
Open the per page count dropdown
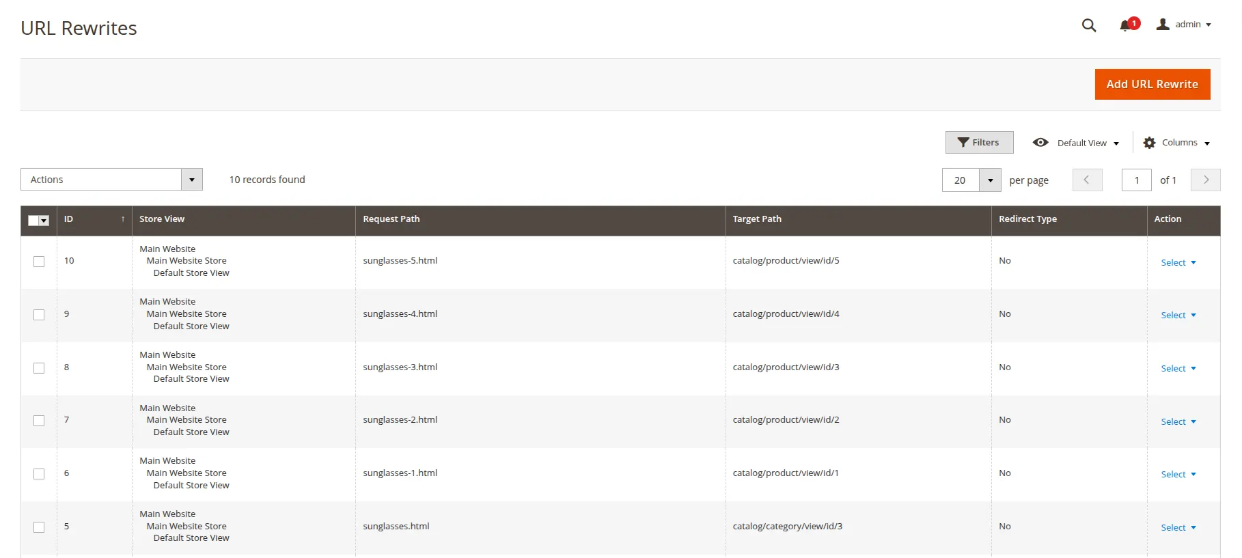[990, 180]
